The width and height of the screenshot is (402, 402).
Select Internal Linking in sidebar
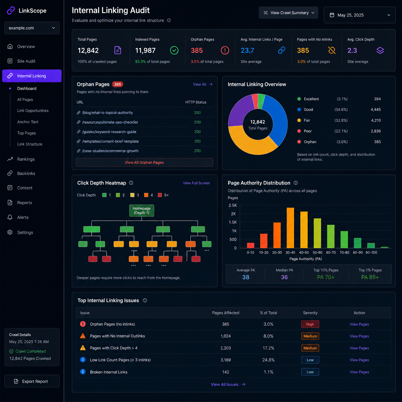[x=32, y=76]
